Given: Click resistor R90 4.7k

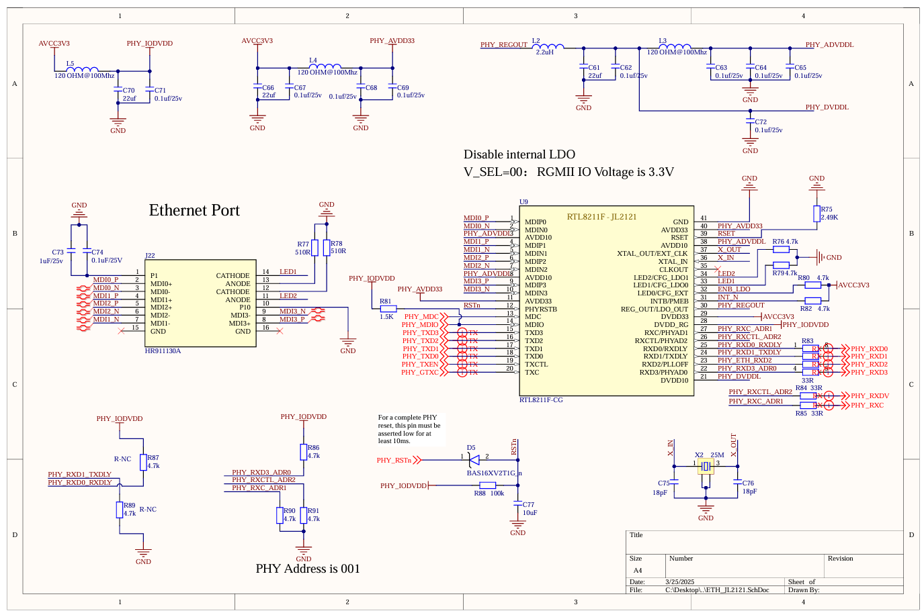Looking at the screenshot, I should click(280, 515).
